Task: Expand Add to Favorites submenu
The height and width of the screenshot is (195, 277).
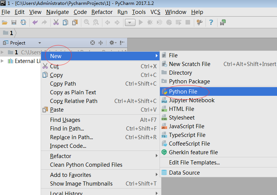Action: pos(100,175)
